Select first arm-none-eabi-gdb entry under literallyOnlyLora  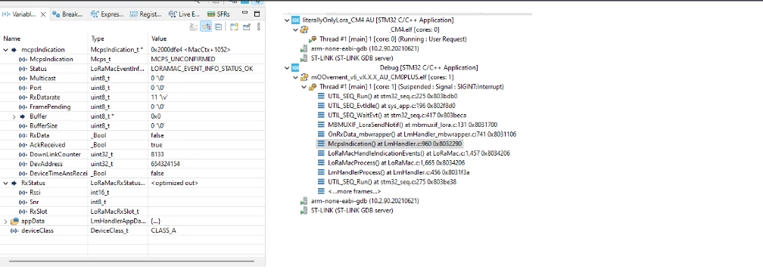360,48
